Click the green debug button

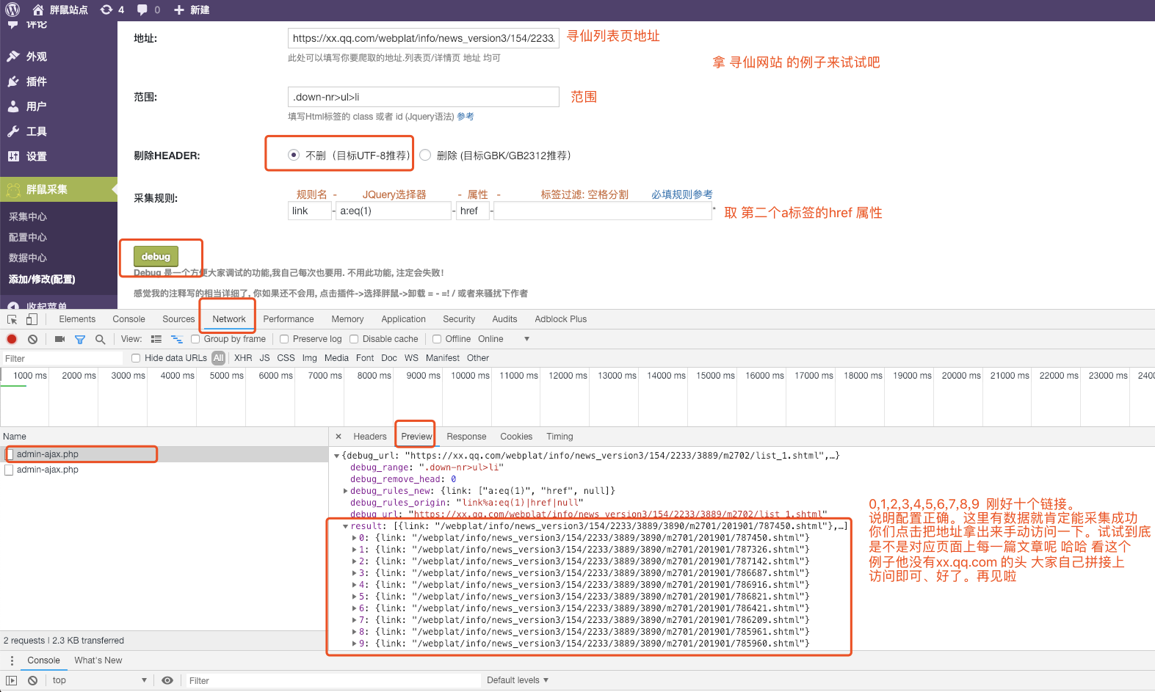tap(156, 256)
